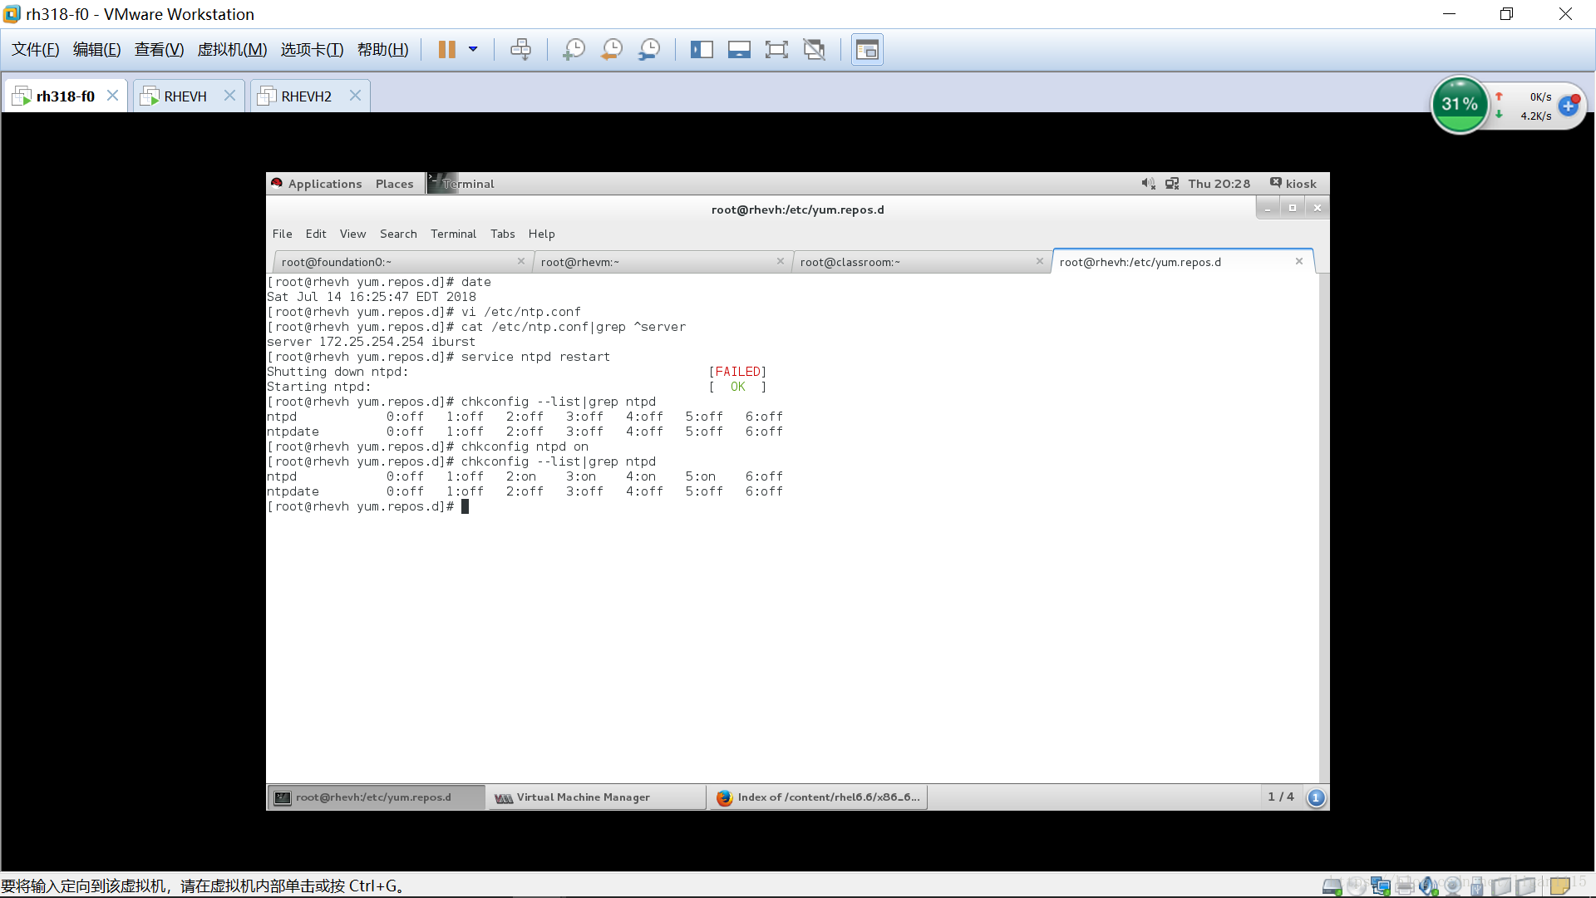Switch to Virtual Machine Manager taskbar button
This screenshot has width=1596, height=898.
[x=596, y=797]
